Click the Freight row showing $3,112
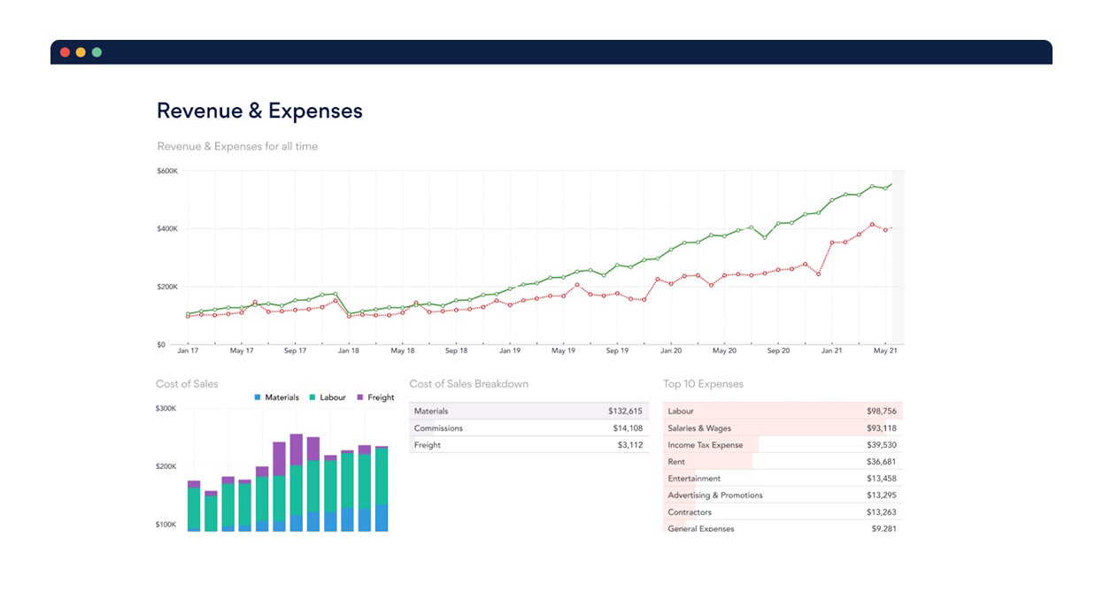The height and width of the screenshot is (600, 1103). pos(528,444)
